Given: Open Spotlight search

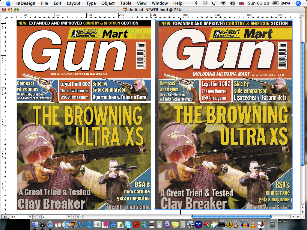Looking at the screenshot, I should point(298,3).
